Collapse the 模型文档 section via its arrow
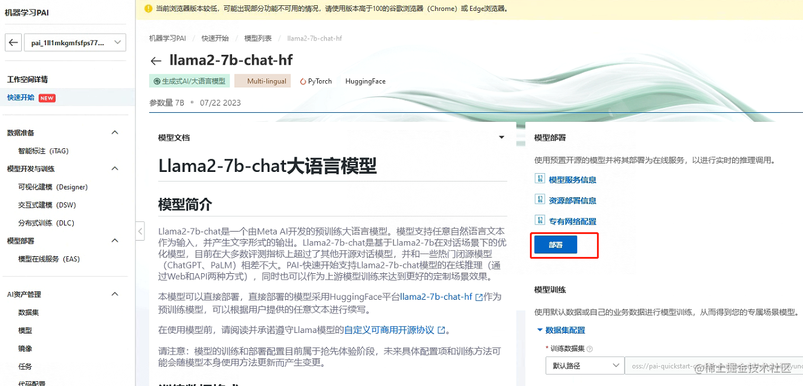Screen dimensions: 803x386 coord(501,137)
